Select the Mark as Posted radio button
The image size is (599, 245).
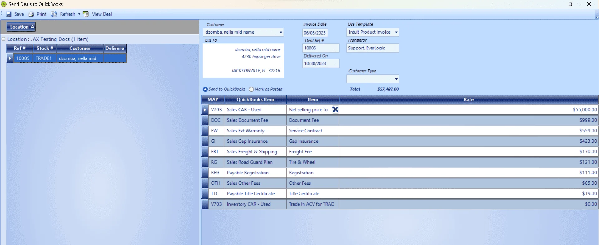pos(251,89)
